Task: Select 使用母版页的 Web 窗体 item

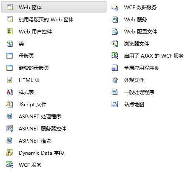Action: [x=46, y=20]
